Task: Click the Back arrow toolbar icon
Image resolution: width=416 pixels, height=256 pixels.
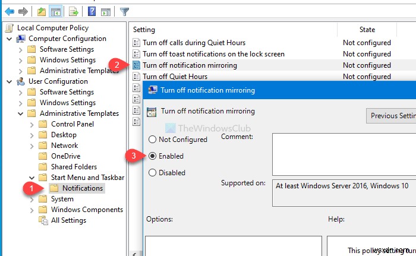Action: click(10, 12)
